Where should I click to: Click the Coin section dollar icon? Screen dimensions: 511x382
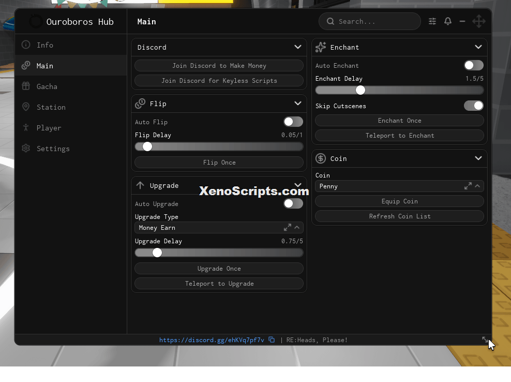[x=321, y=158]
